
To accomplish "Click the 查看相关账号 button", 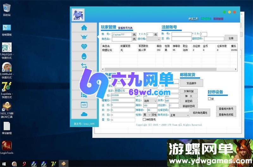I will click(x=226, y=109).
